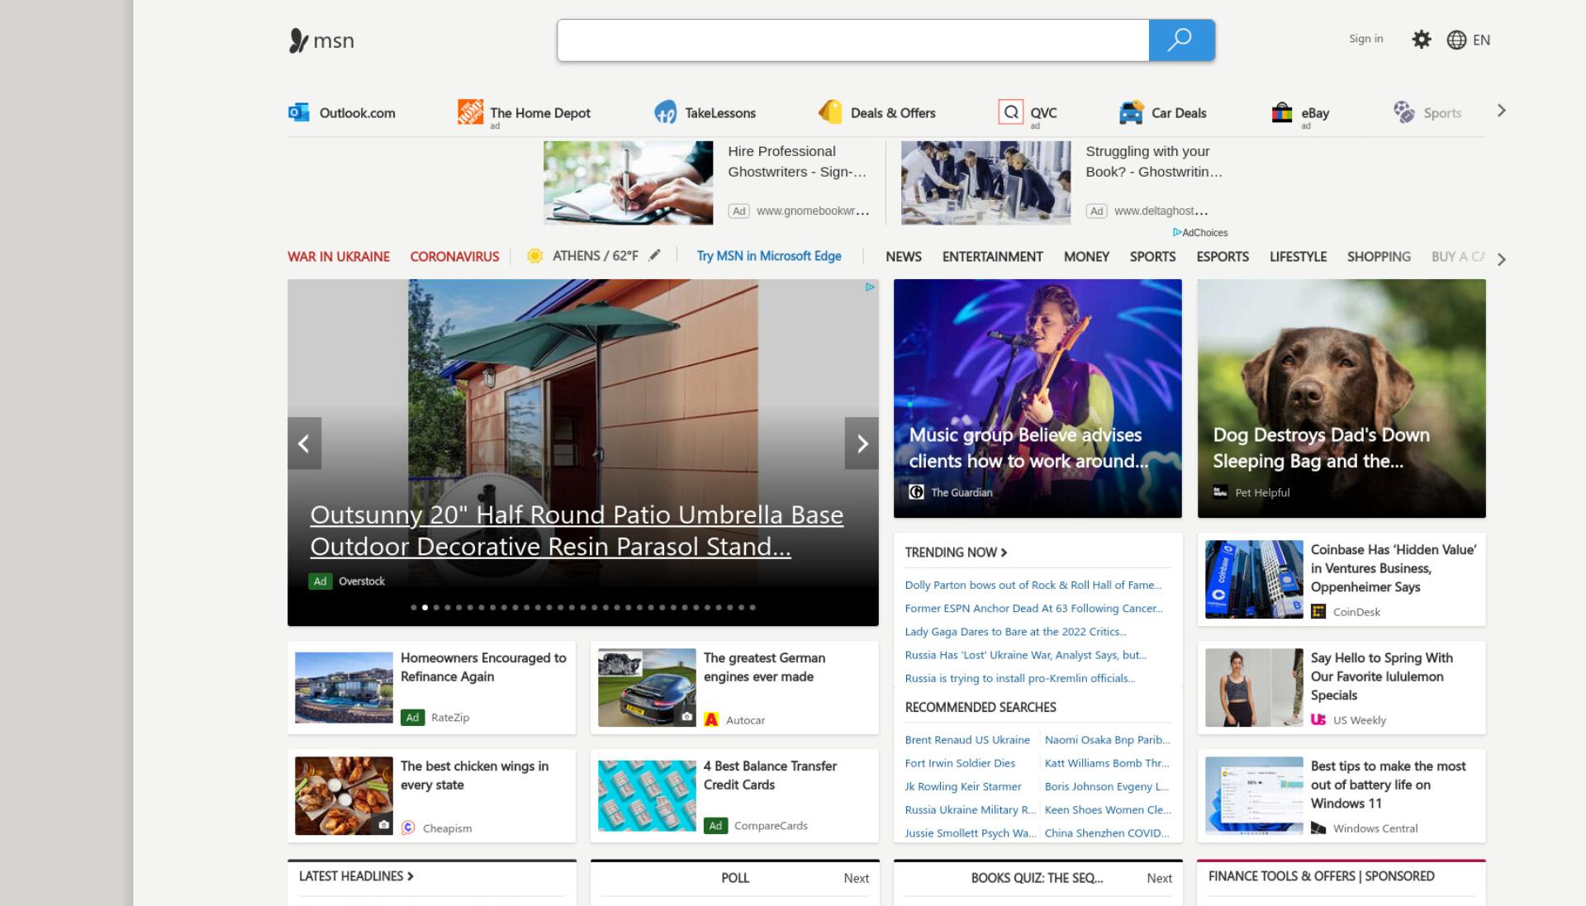Open greatest German engines article thumbnail
The width and height of the screenshot is (1586, 906).
click(x=647, y=688)
